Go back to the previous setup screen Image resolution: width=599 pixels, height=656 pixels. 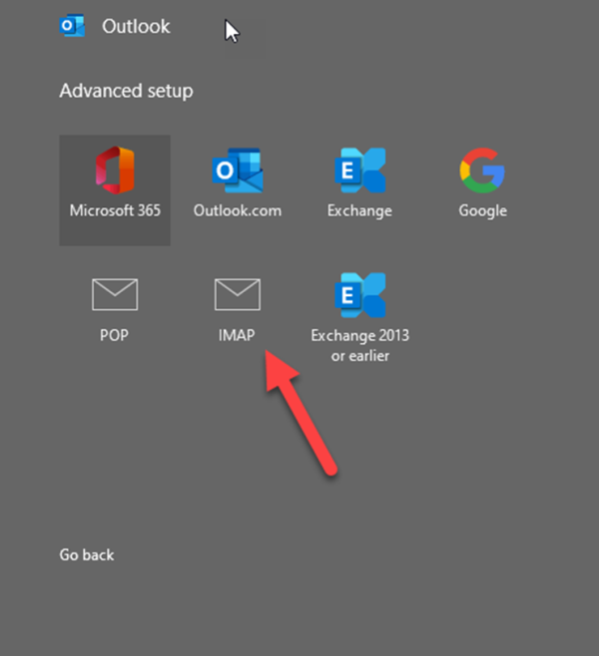(x=87, y=554)
